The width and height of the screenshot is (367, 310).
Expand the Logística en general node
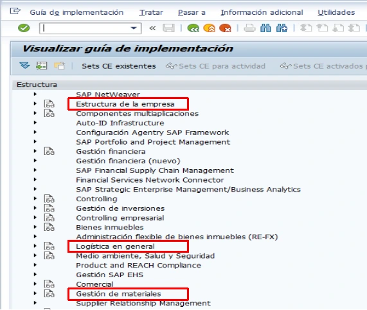point(35,246)
